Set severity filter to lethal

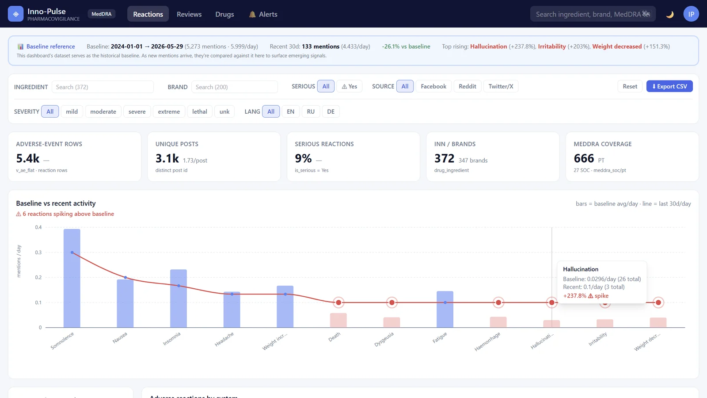point(200,111)
